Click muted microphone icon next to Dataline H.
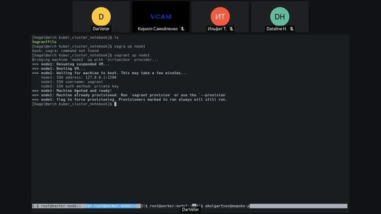Image resolution: width=381 pixels, height=214 pixels. [x=292, y=29]
